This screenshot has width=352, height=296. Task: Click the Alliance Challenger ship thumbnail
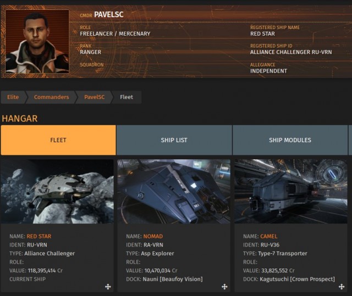coord(57,191)
